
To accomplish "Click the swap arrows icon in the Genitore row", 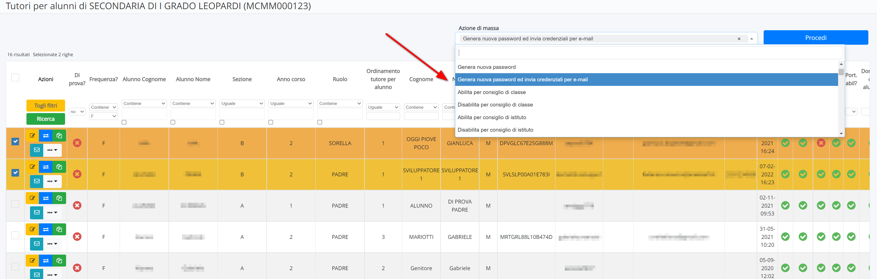I will (x=46, y=261).
